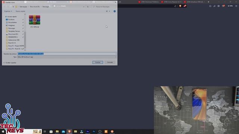Click Nueva carpeta in the dialog toolbar
The image size is (239, 134).
[x=20, y=11]
